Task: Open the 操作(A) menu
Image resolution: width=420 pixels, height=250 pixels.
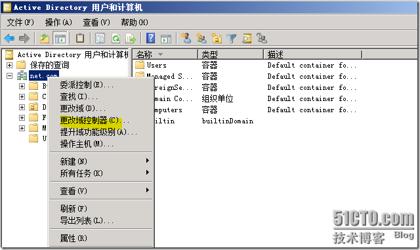Action: [x=58, y=22]
